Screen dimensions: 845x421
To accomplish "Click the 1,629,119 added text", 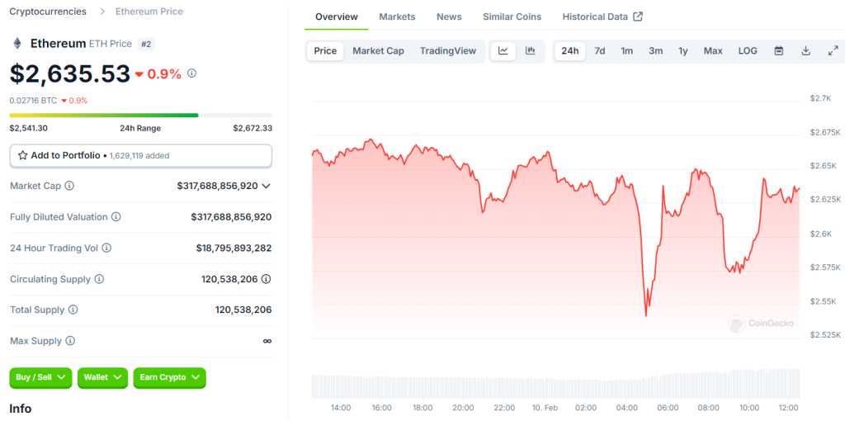I will tap(139, 156).
